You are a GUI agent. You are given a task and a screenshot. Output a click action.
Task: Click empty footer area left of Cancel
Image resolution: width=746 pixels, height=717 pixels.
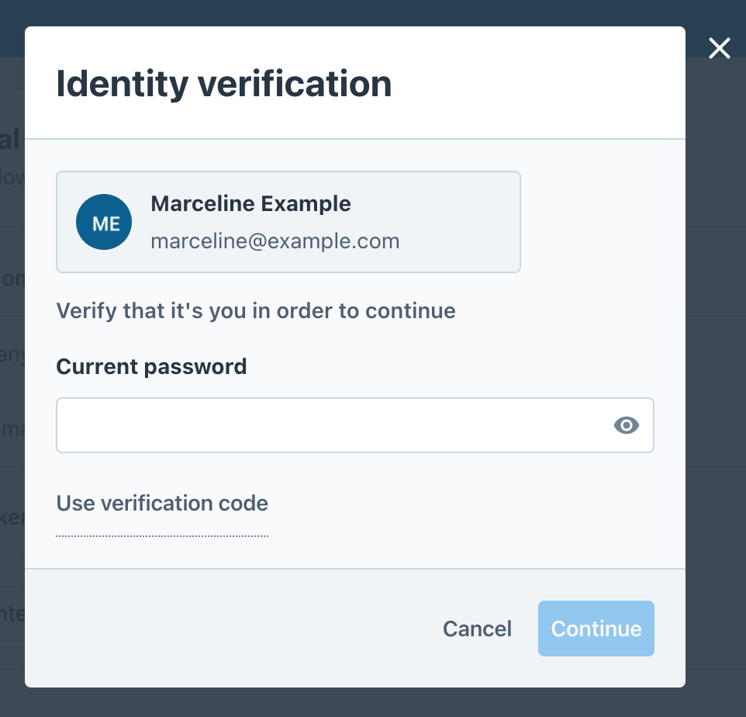[x=228, y=629]
